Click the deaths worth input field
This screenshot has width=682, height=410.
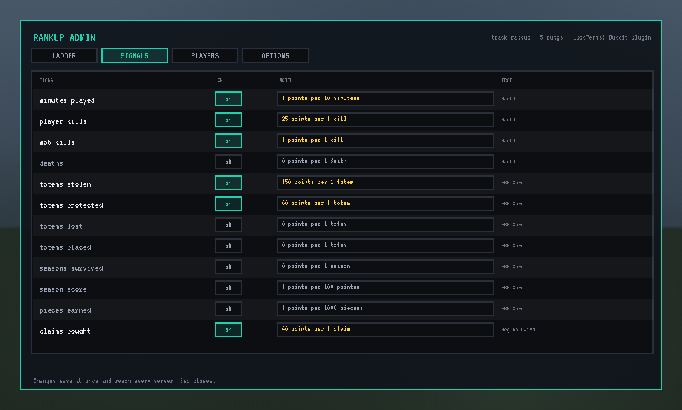pos(385,162)
